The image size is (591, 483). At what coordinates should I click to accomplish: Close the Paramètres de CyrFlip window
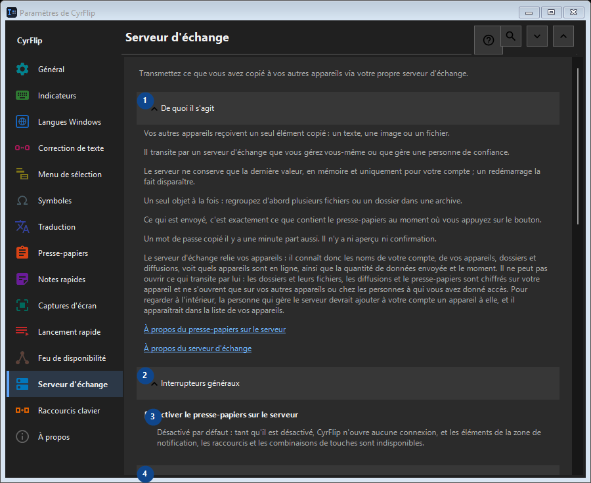[x=574, y=12]
